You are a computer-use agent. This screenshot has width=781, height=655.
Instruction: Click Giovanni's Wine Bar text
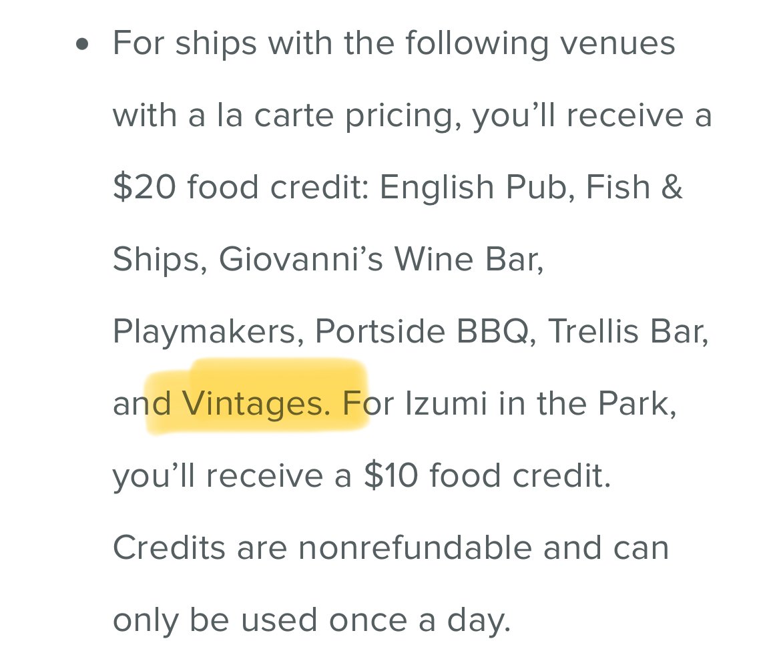[381, 260]
